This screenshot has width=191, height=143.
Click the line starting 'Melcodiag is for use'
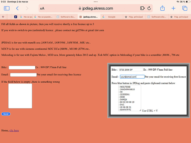tap(90, 55)
